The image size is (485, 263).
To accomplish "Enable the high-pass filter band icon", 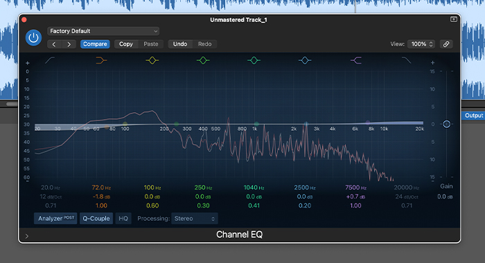I will [50, 60].
